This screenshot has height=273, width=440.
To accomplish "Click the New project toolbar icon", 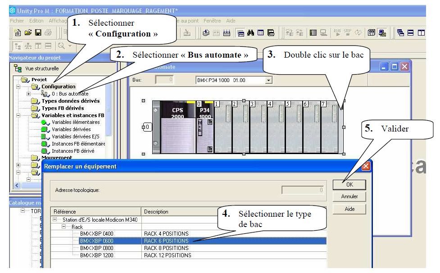I will (18, 33).
